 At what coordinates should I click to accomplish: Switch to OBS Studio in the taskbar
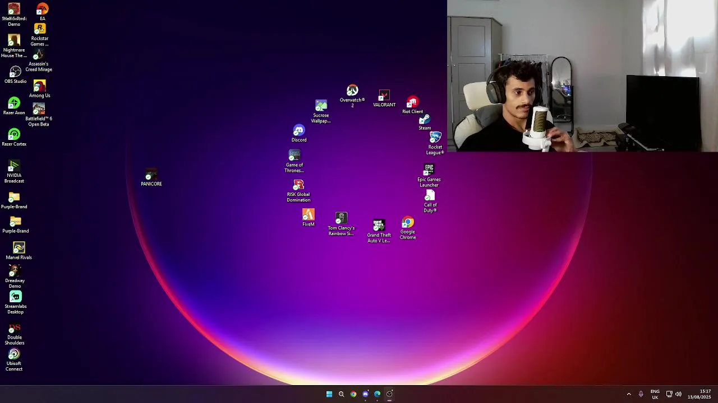pyautogui.click(x=390, y=394)
